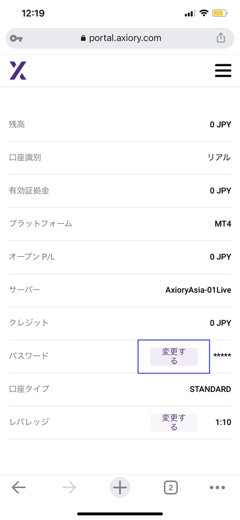Image resolution: width=240 pixels, height=520 pixels.
Task: Go back with the left arrow
Action: (19, 487)
